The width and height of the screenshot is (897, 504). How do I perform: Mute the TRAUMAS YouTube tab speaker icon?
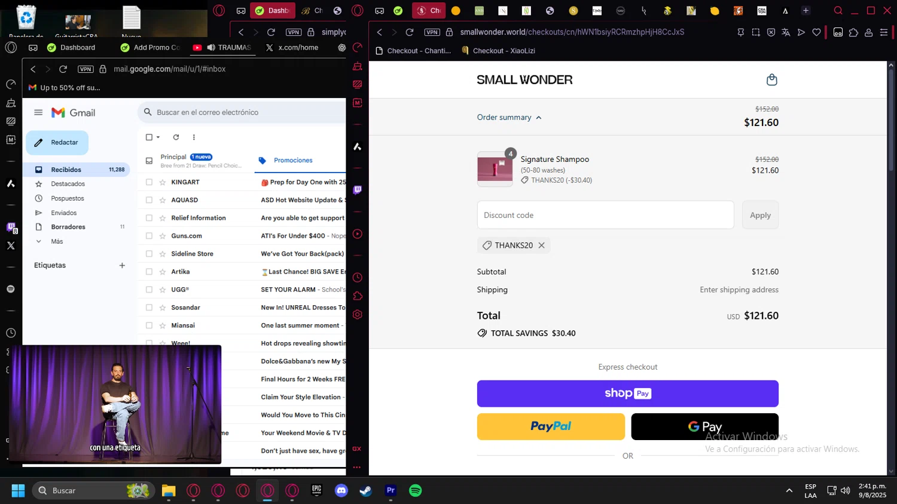click(210, 47)
